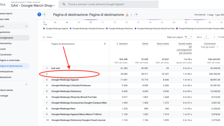Open Fidelizzazione sidebar section
This screenshot has width=224, height=126.
pos(6,77)
